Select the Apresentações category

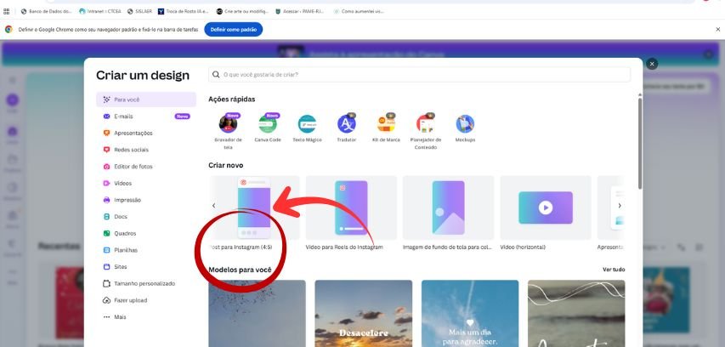point(133,133)
